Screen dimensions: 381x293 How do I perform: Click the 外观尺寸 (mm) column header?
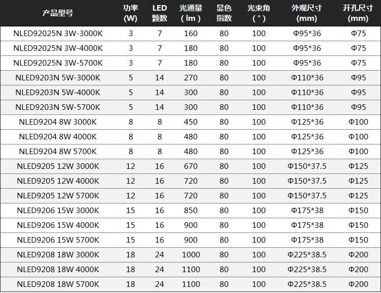point(307,13)
